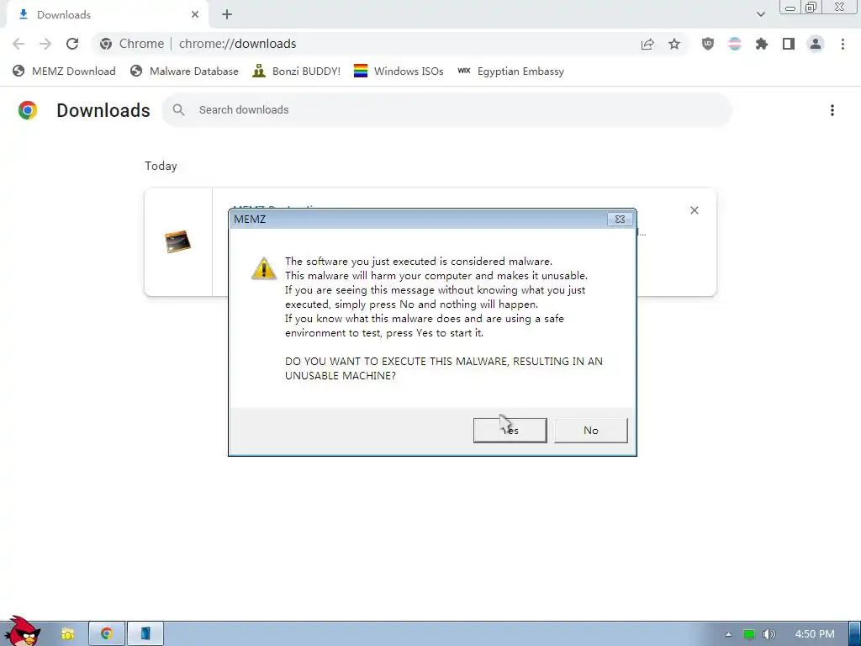Show hidden system tray icons
The image size is (861, 646).
728,634
